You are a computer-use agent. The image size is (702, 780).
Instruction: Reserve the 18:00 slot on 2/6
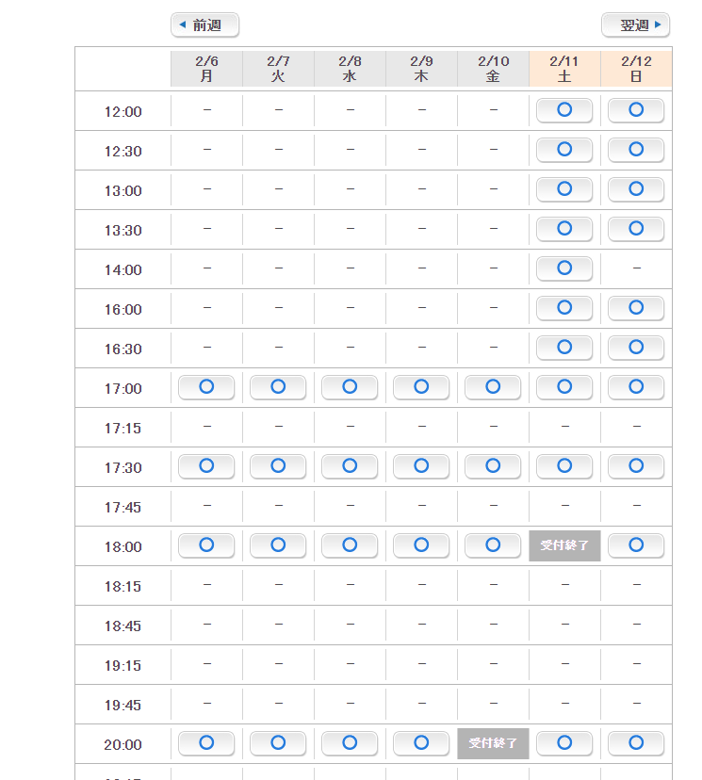[x=206, y=545]
